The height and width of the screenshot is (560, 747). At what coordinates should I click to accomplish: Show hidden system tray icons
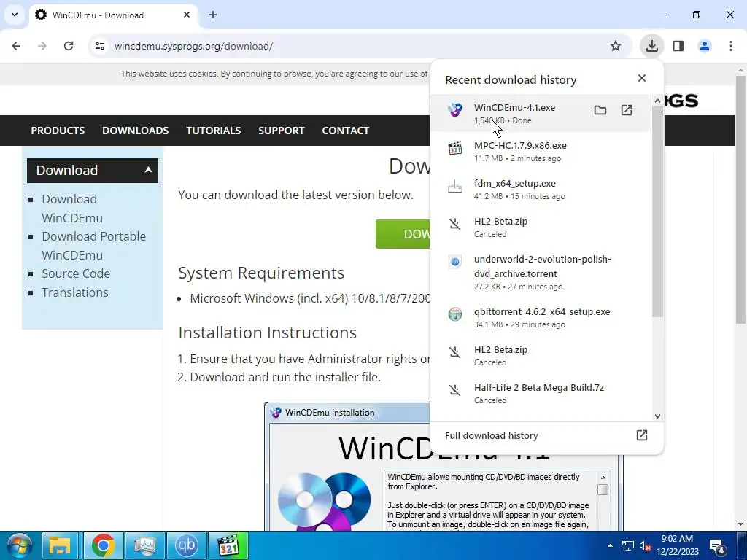[611, 545]
